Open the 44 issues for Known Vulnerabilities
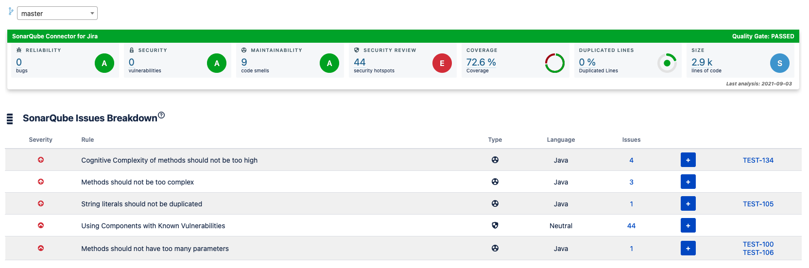 pos(631,226)
